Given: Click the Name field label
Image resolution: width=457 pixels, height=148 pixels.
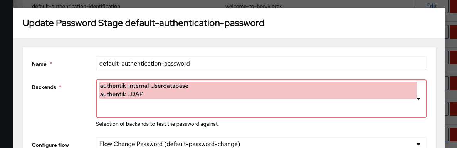Looking at the screenshot, I should pyautogui.click(x=39, y=64).
